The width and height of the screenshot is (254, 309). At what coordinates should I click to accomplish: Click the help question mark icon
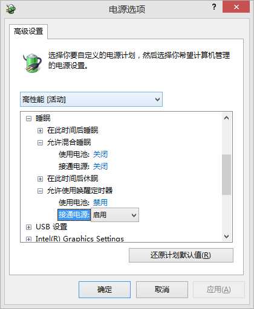click(x=214, y=7)
